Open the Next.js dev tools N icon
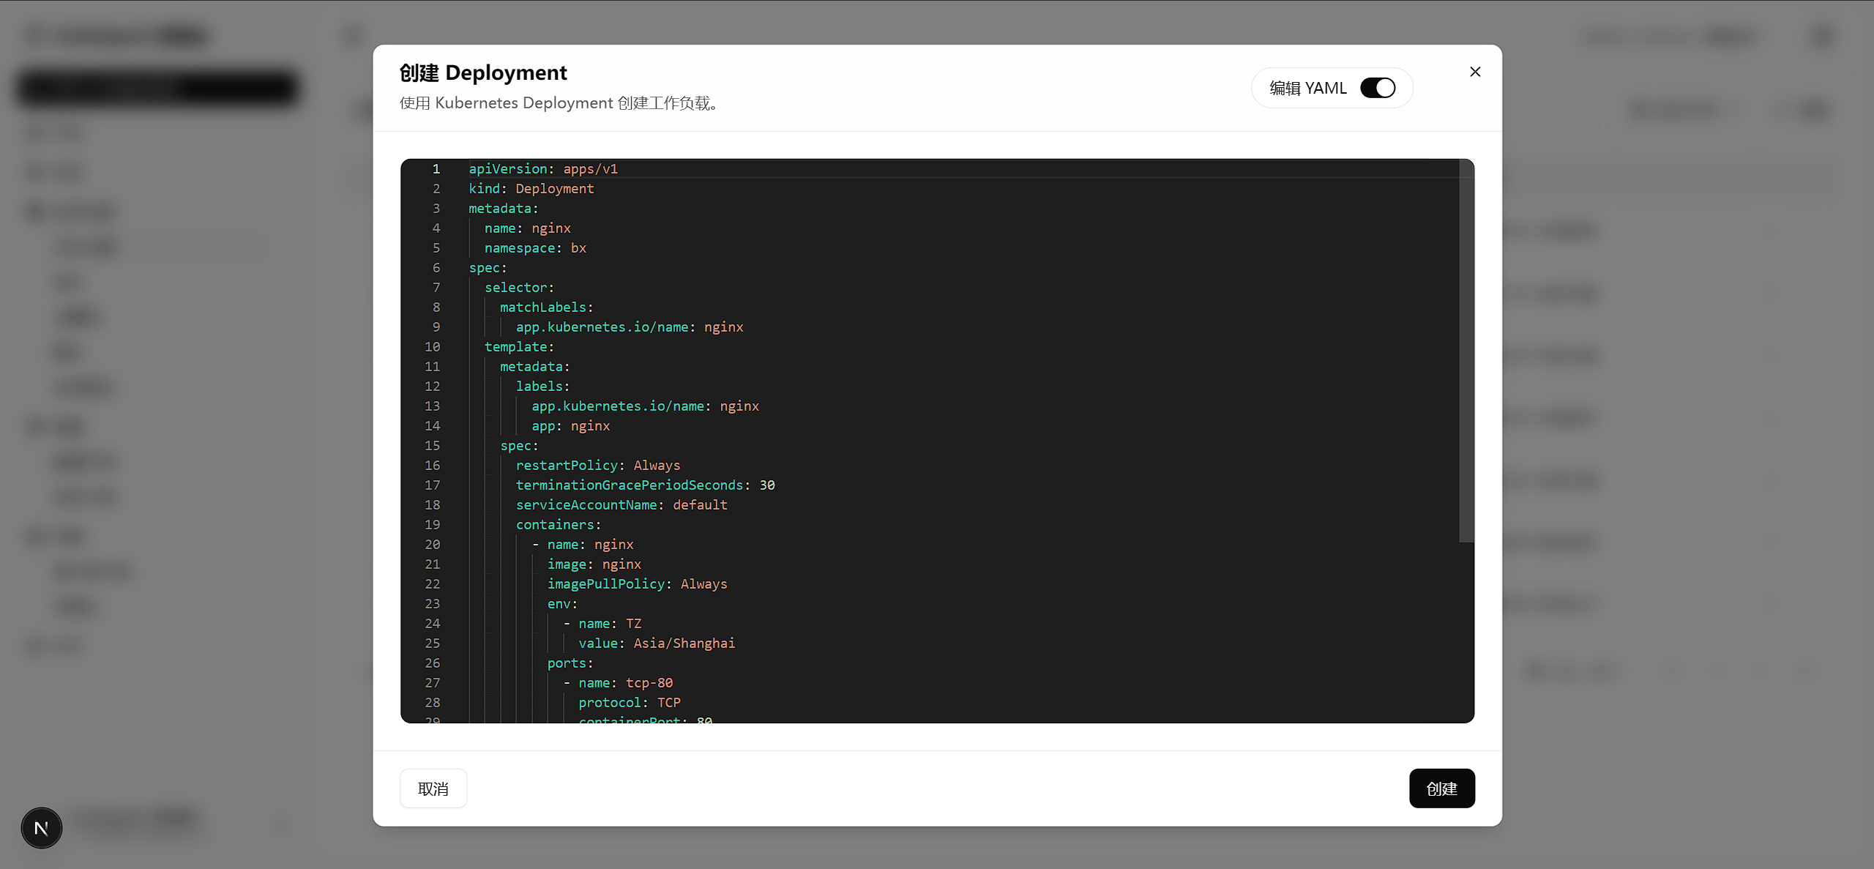The image size is (1874, 869). point(42,828)
